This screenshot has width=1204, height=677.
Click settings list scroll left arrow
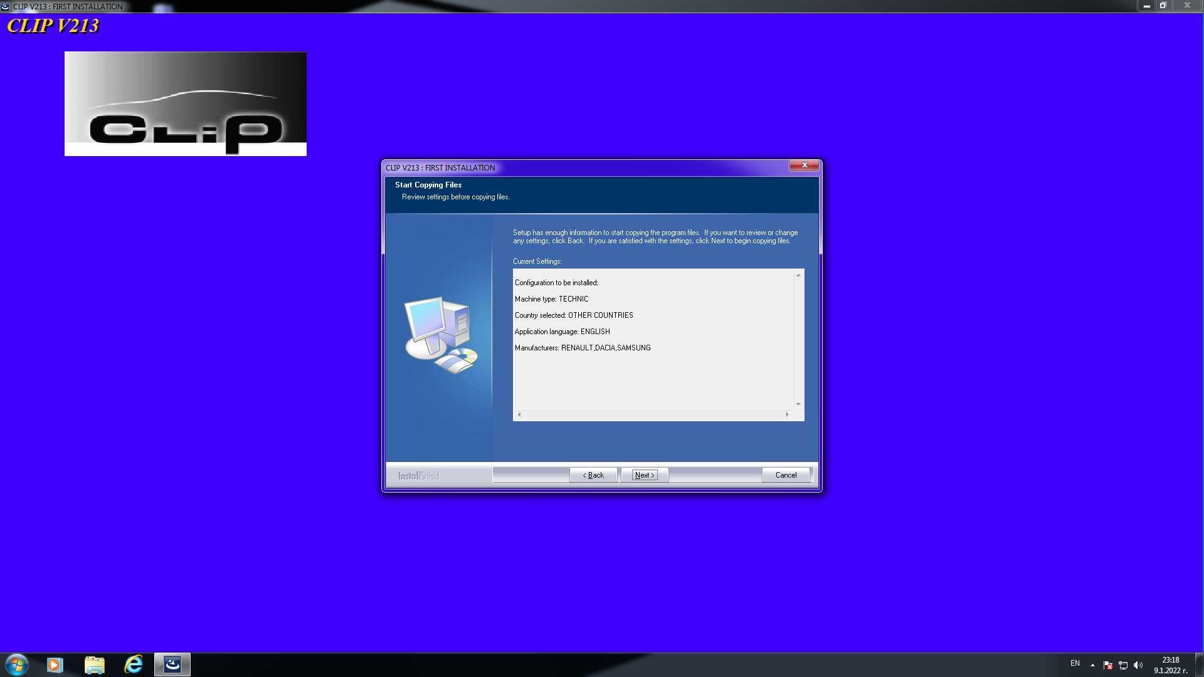pyautogui.click(x=519, y=414)
